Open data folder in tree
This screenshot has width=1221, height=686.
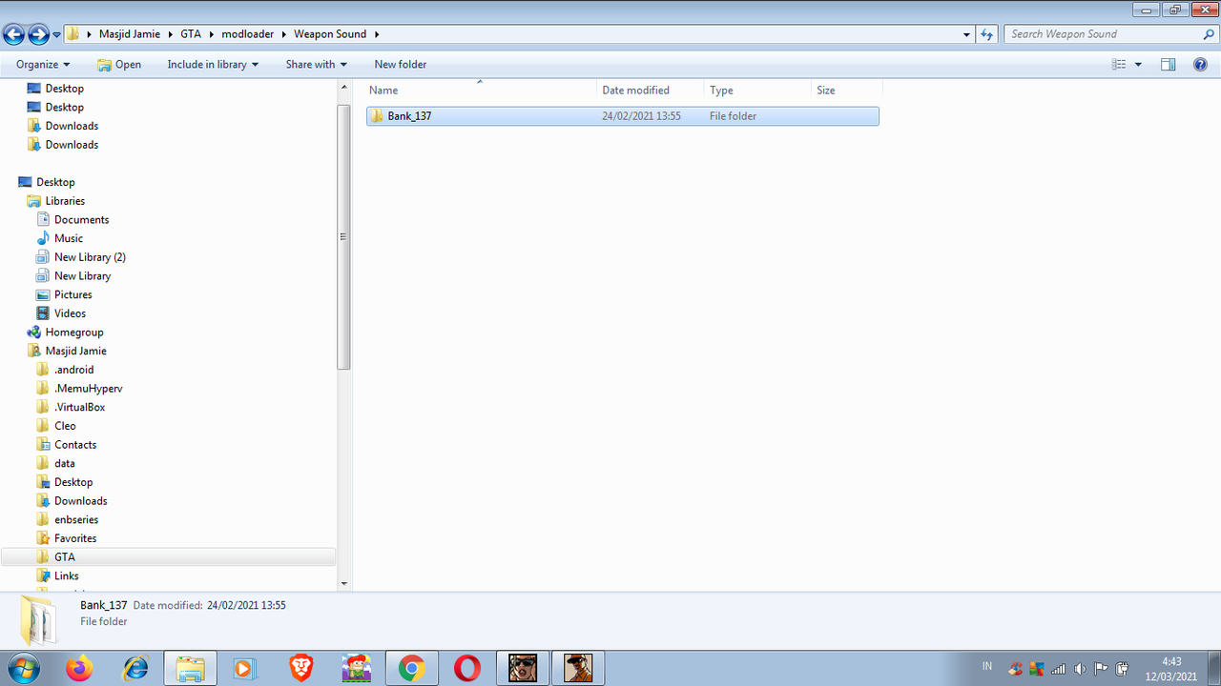(x=64, y=463)
